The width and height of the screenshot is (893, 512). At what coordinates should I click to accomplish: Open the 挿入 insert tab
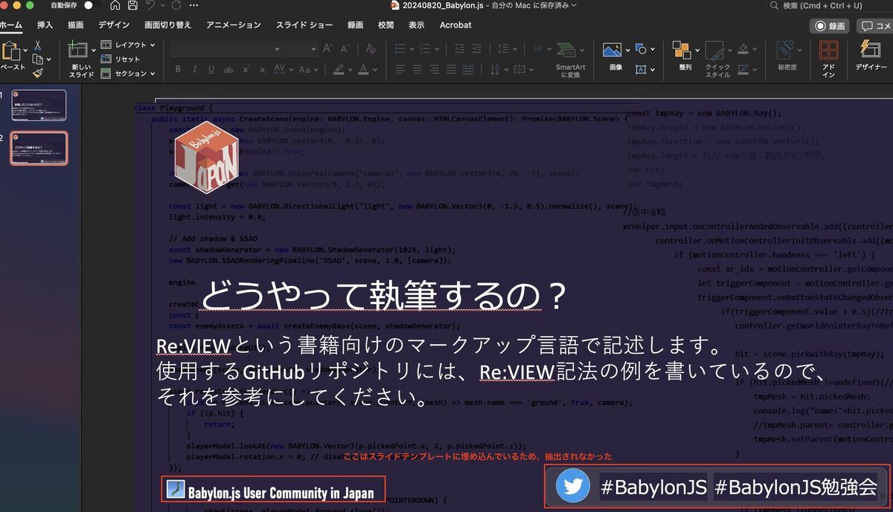click(x=45, y=25)
